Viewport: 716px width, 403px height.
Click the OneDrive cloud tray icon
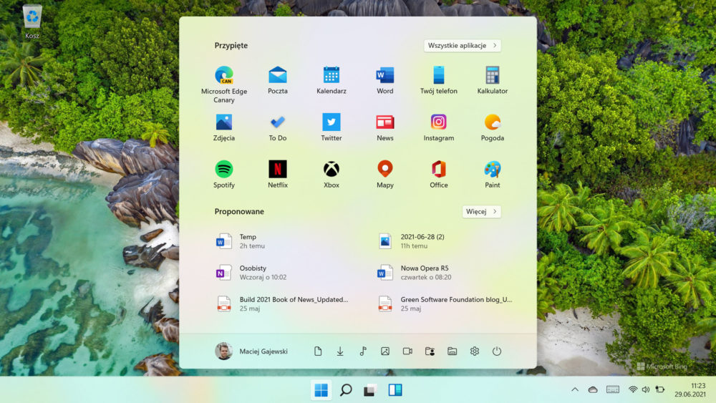(x=593, y=390)
